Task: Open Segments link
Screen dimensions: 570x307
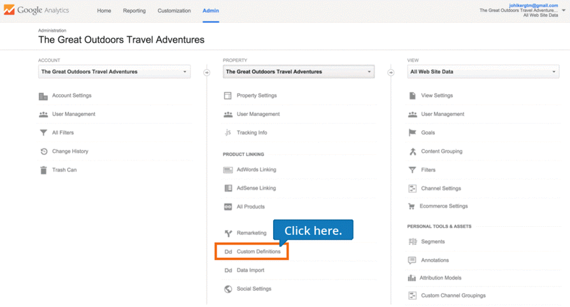Action: [x=433, y=242]
